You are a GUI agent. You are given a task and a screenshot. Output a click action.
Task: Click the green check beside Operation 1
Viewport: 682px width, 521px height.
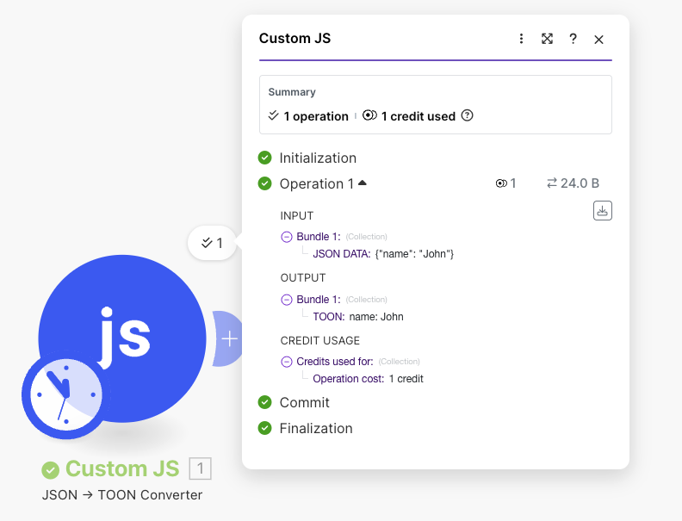pyautogui.click(x=264, y=183)
